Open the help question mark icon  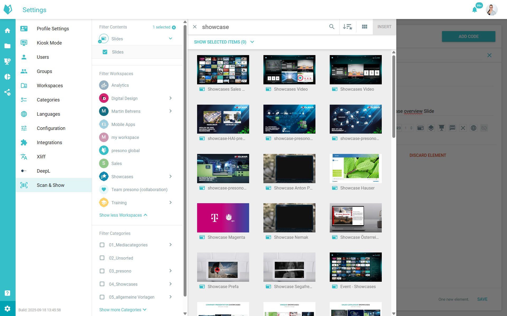(7, 293)
